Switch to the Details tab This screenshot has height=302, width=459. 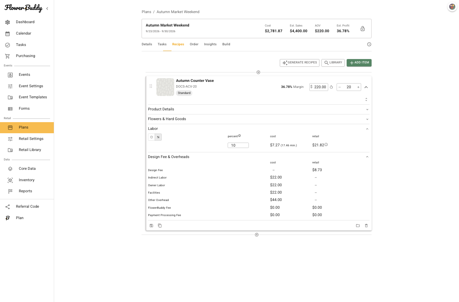coord(147,44)
